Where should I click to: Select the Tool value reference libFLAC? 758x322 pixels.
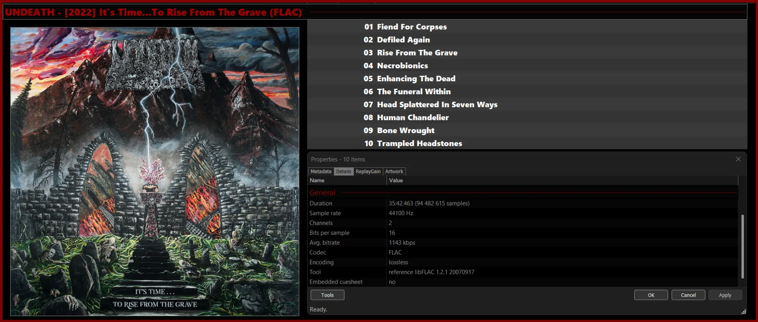tap(432, 272)
